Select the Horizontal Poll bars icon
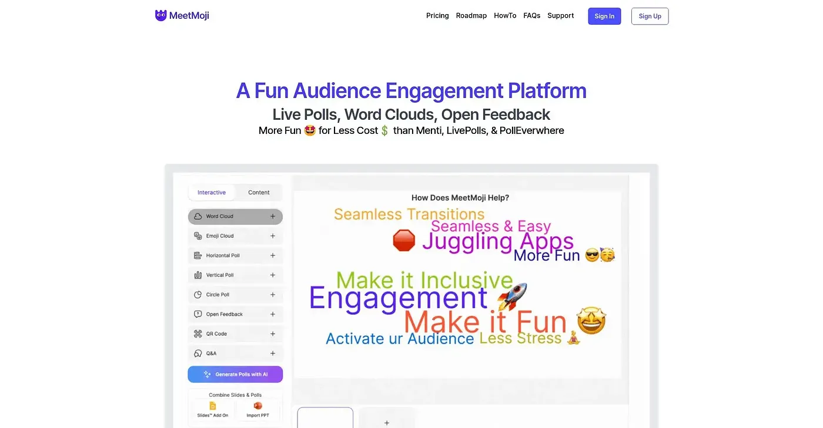 point(198,255)
